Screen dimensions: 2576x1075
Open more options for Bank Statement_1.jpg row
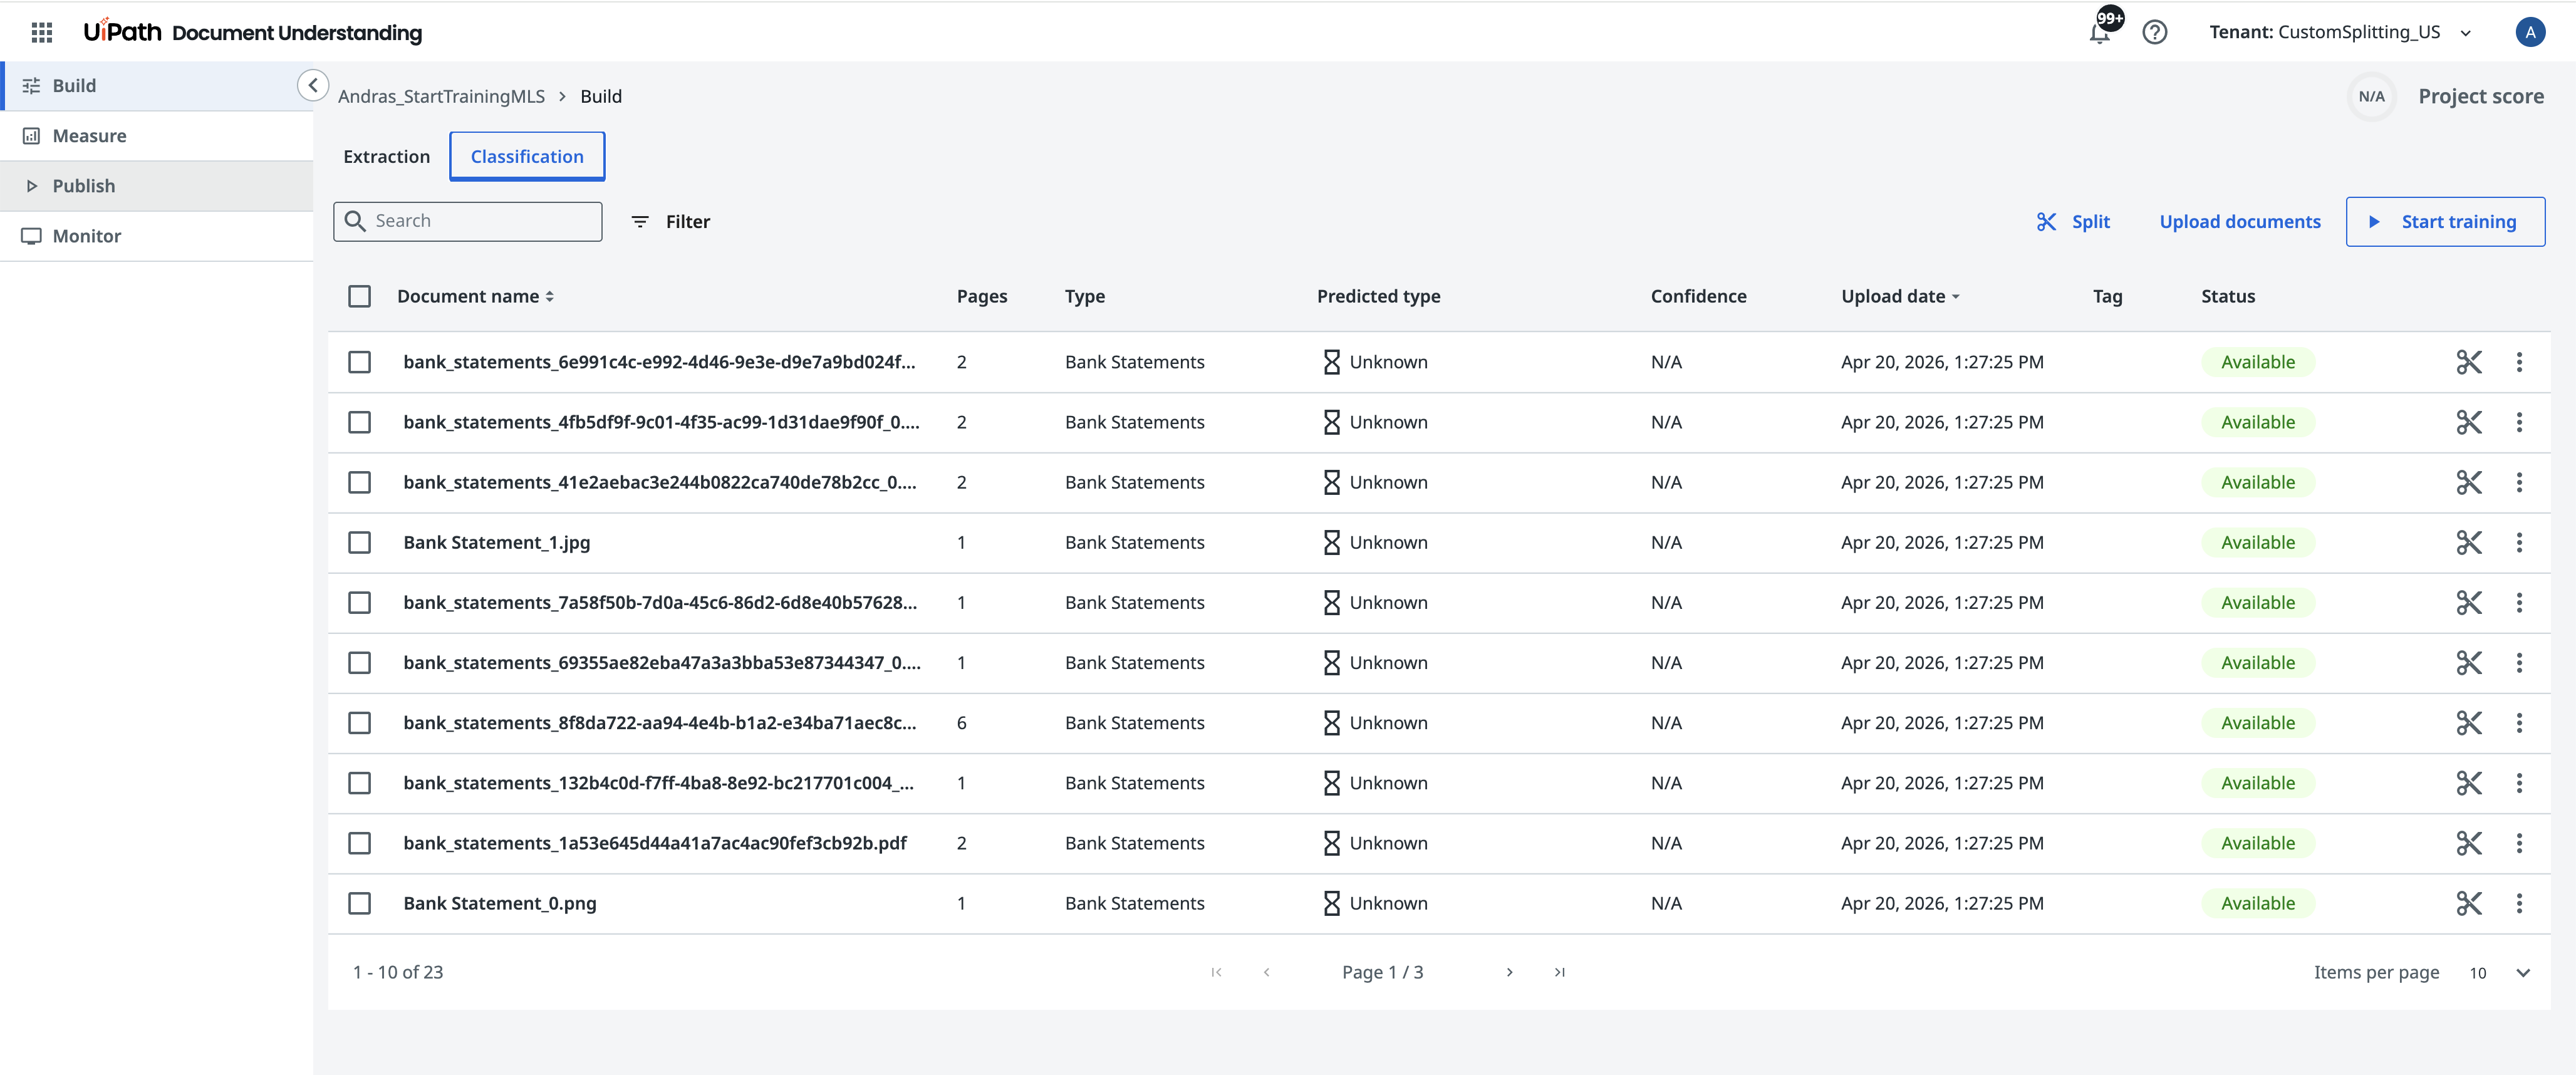click(x=2518, y=542)
